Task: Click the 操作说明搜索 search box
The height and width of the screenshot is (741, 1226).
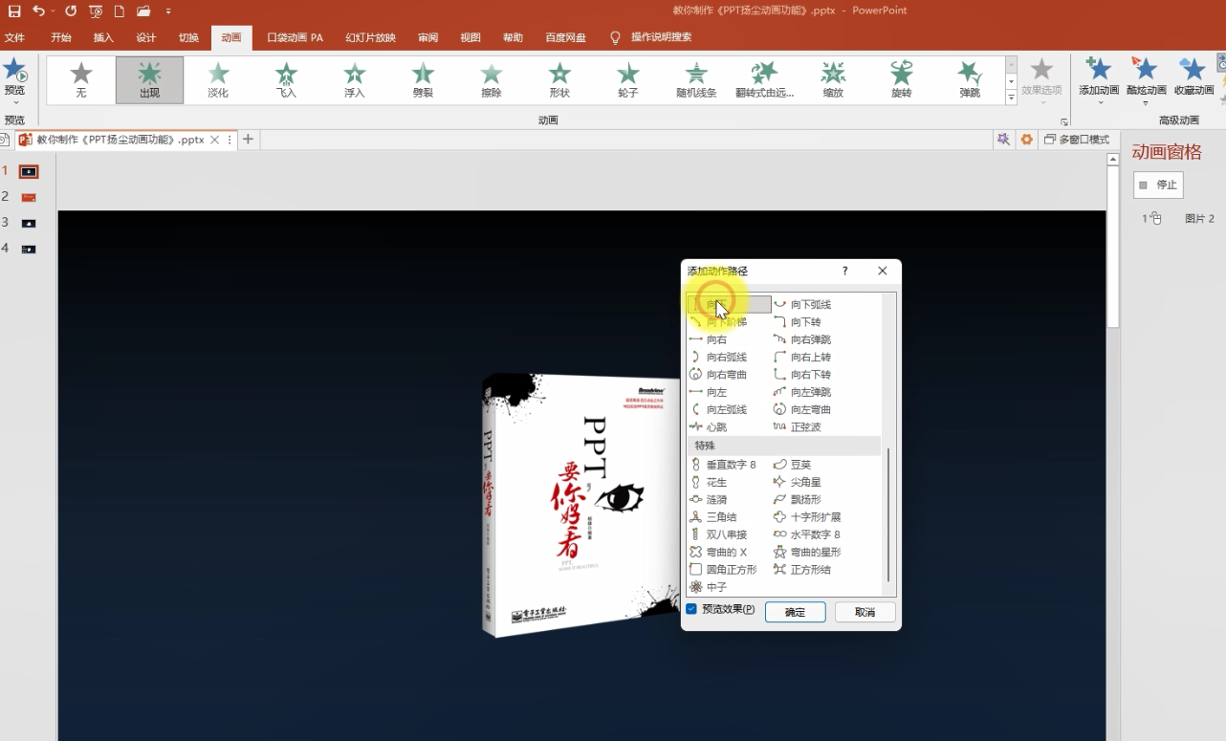Action: 661,37
